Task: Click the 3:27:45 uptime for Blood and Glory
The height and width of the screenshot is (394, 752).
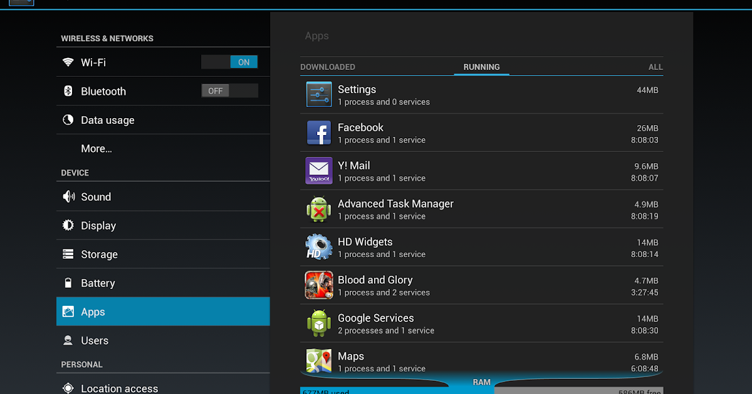Action: tap(644, 293)
